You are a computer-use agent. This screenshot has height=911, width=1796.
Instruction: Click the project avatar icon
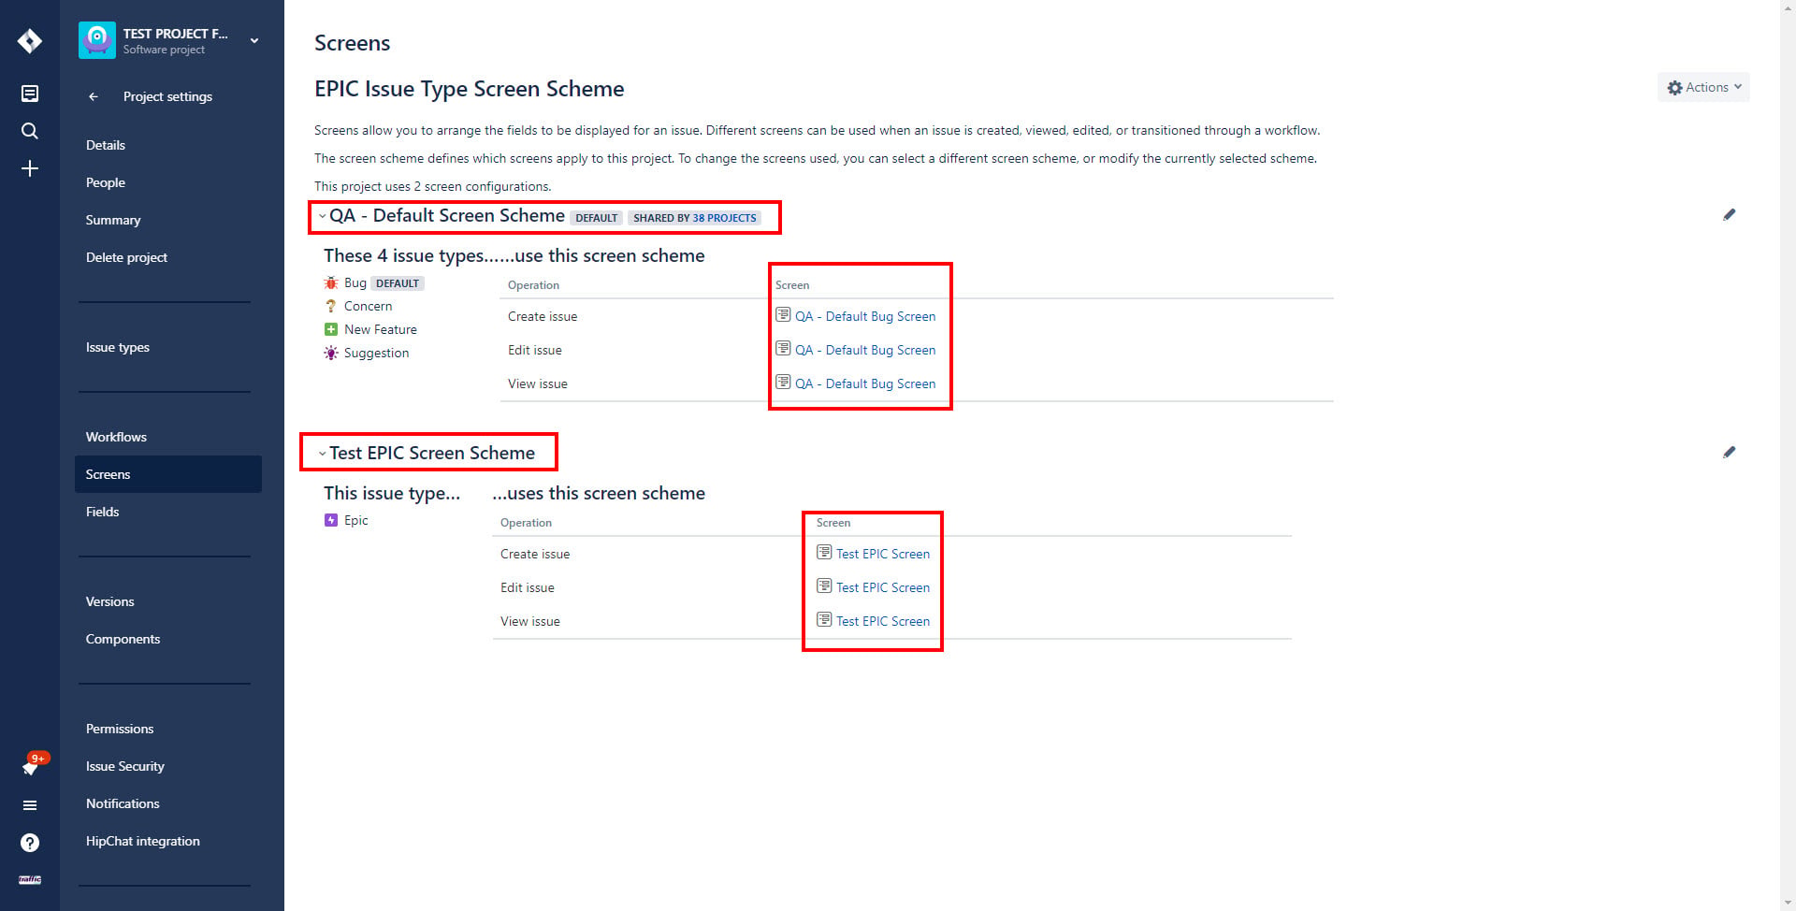point(97,40)
